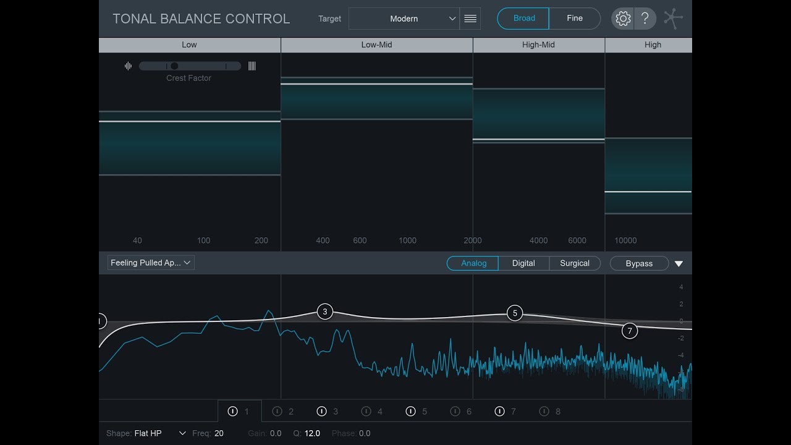The height and width of the screenshot is (445, 791).
Task: Click the Low-Mid band header
Action: [x=377, y=45]
